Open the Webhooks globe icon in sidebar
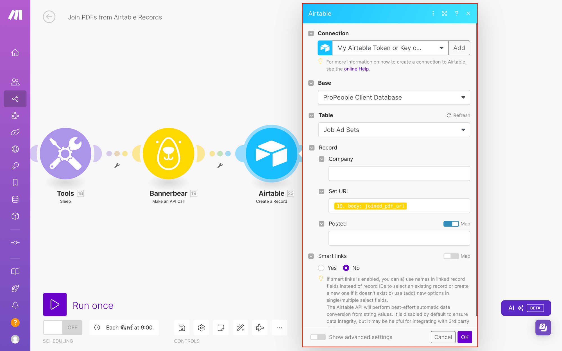This screenshot has width=562, height=351. tap(15, 149)
